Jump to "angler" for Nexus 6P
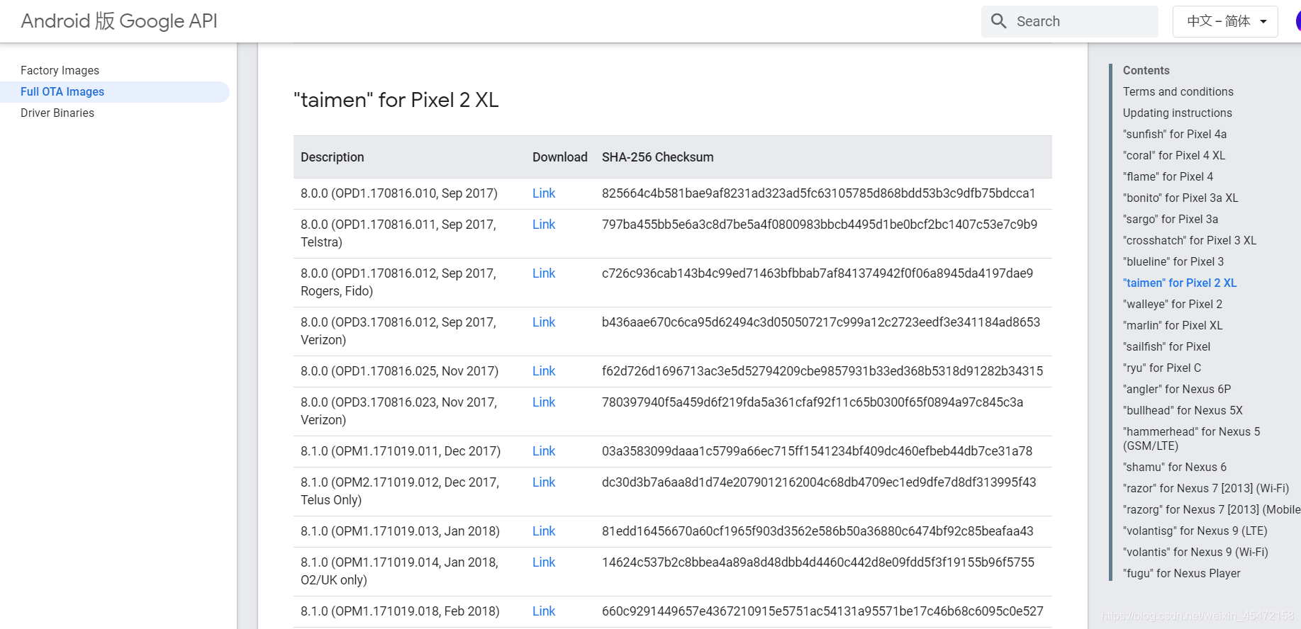Screen dimensions: 1301x629 click(1177, 389)
